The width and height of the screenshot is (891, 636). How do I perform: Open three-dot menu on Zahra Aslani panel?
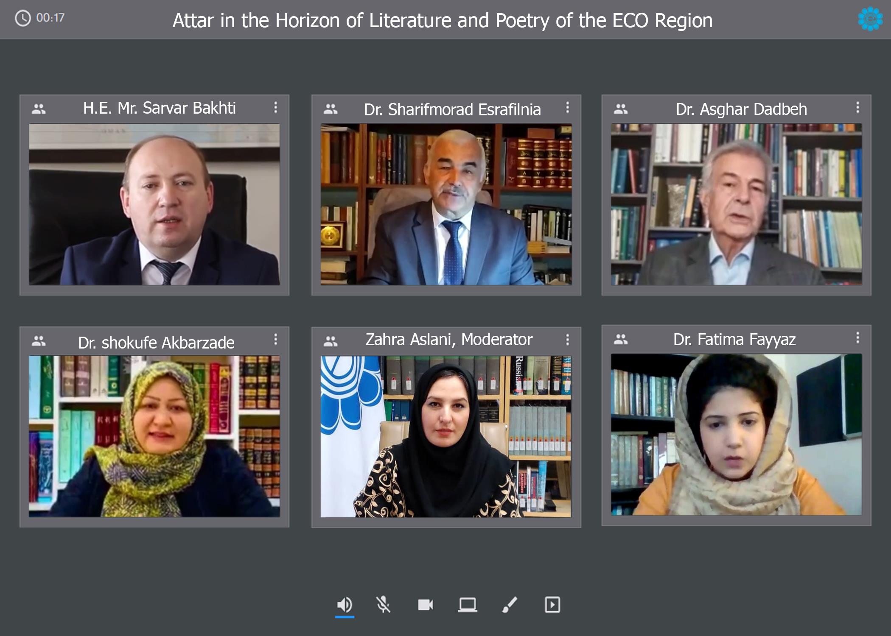click(567, 339)
